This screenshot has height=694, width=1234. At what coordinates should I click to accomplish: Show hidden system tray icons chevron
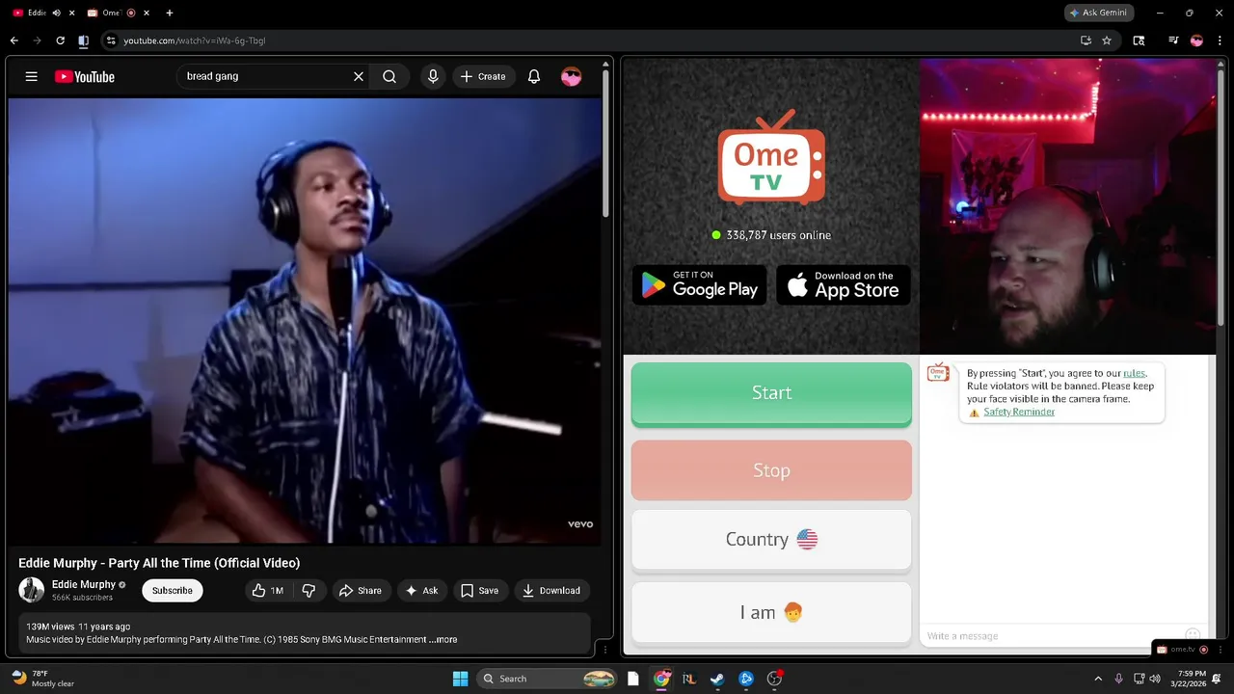1098,679
